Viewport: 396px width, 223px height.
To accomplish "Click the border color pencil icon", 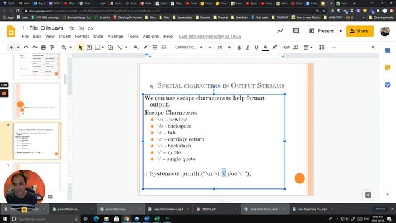I will [x=145, y=47].
